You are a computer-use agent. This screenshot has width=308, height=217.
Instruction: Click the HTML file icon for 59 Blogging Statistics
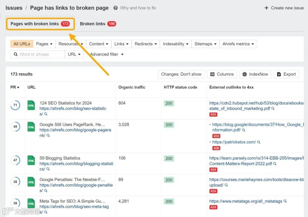31,160
